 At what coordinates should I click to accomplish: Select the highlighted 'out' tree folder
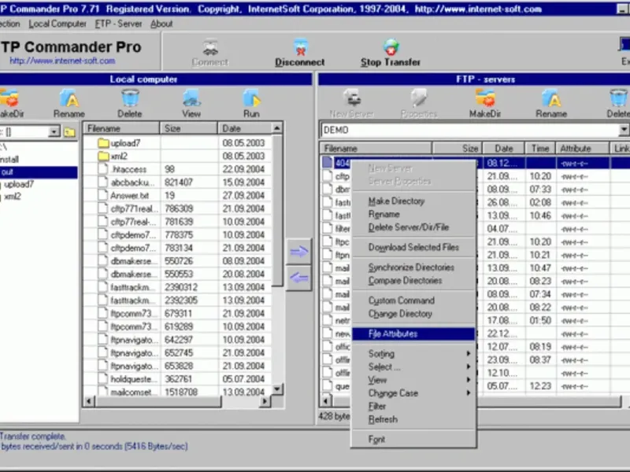pos(38,172)
